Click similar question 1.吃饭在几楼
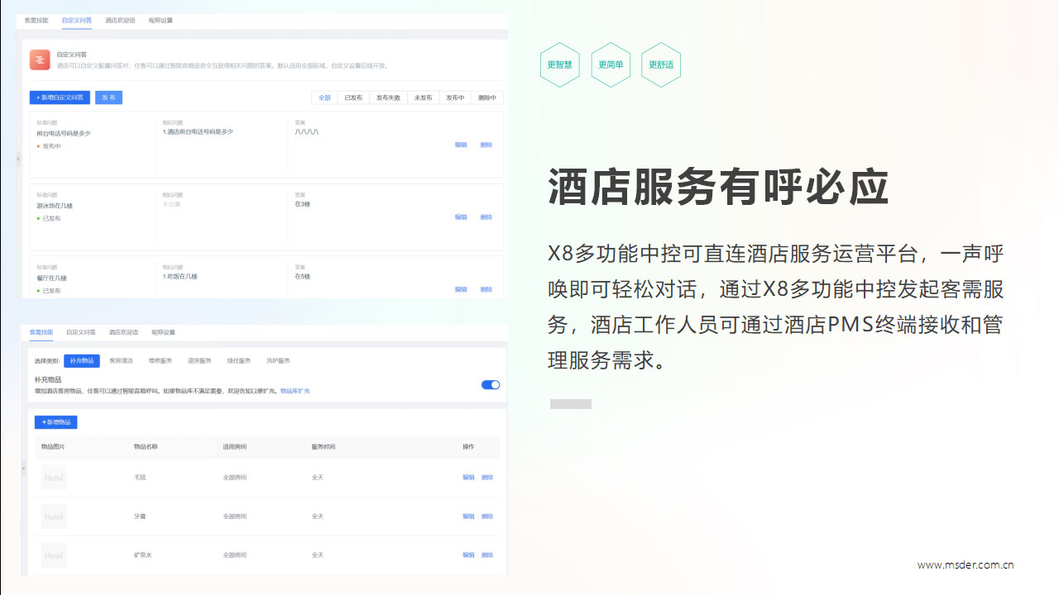 (180, 276)
